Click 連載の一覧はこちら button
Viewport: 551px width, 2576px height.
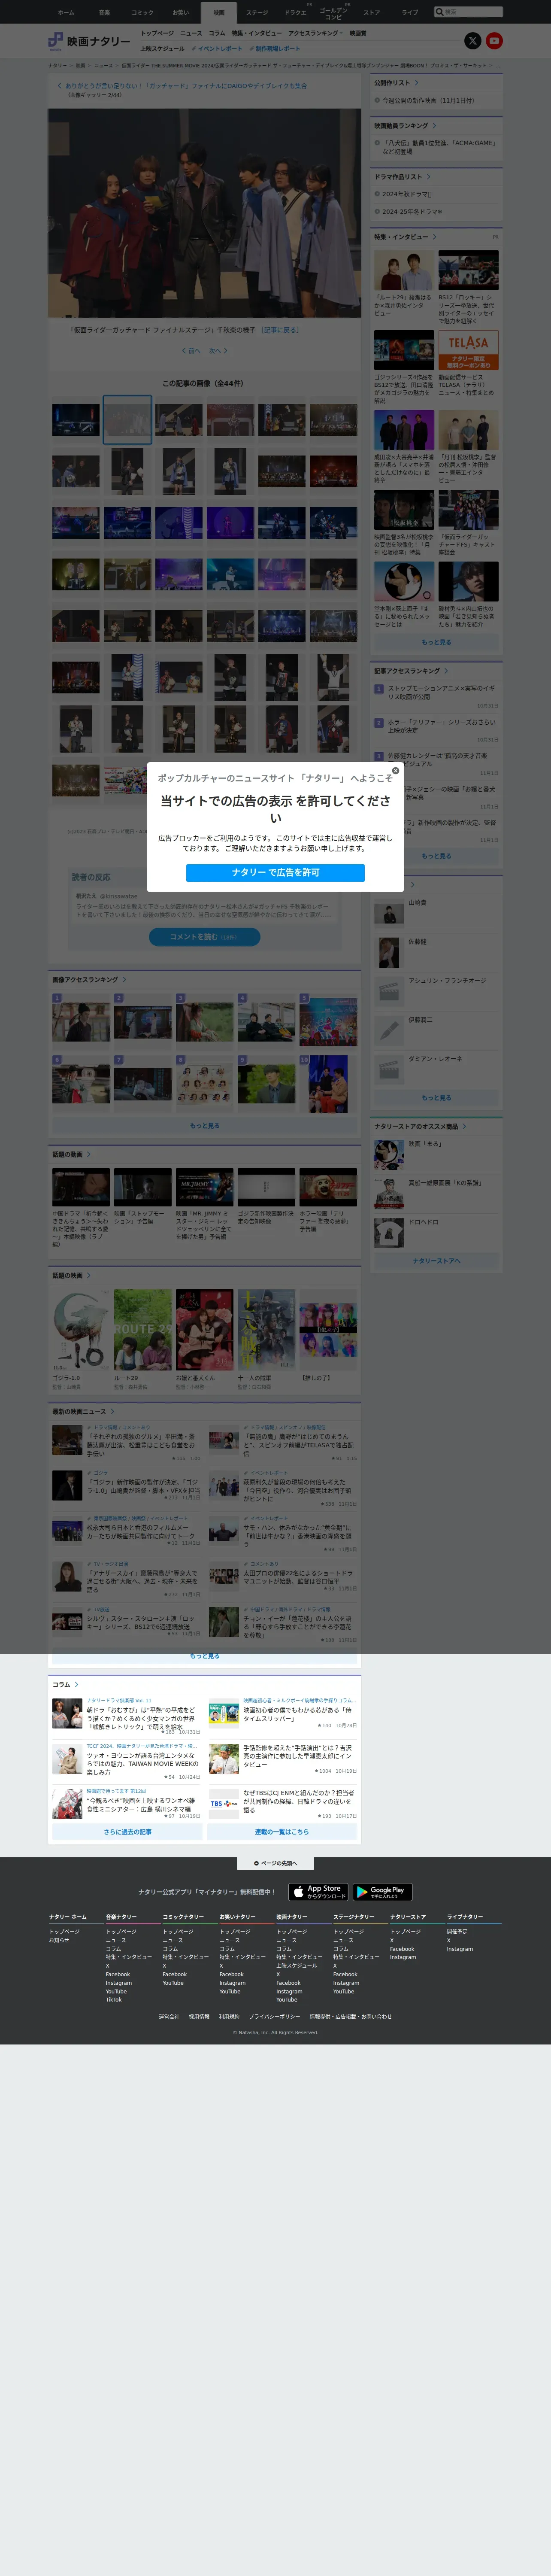282,1832
